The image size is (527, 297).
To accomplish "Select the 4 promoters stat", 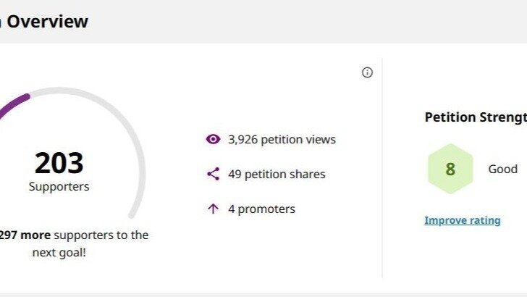I will [261, 209].
